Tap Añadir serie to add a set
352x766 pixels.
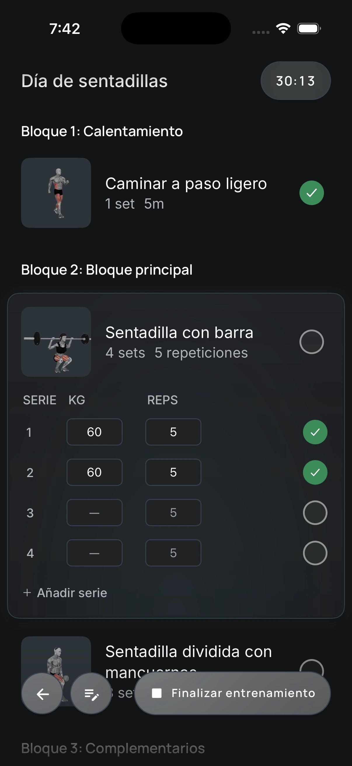pos(65,593)
